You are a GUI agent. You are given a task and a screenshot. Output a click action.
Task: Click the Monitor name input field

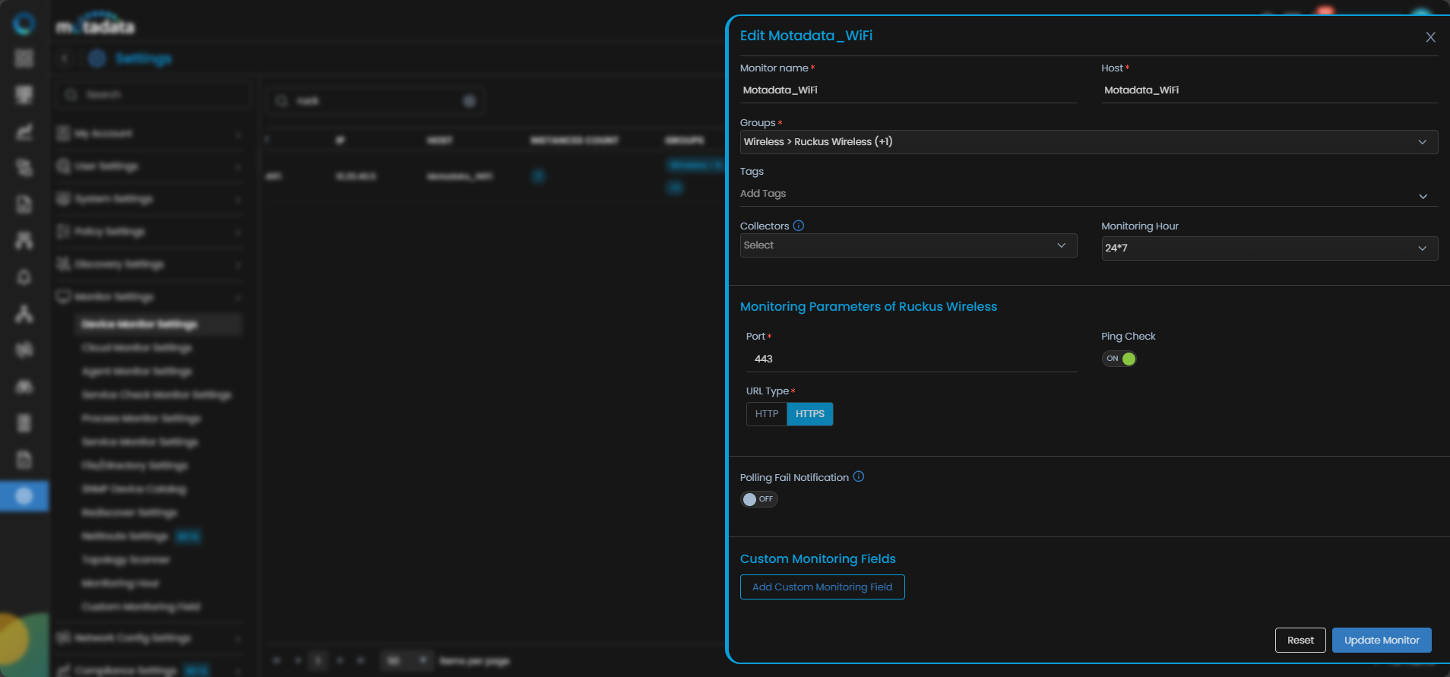click(908, 90)
